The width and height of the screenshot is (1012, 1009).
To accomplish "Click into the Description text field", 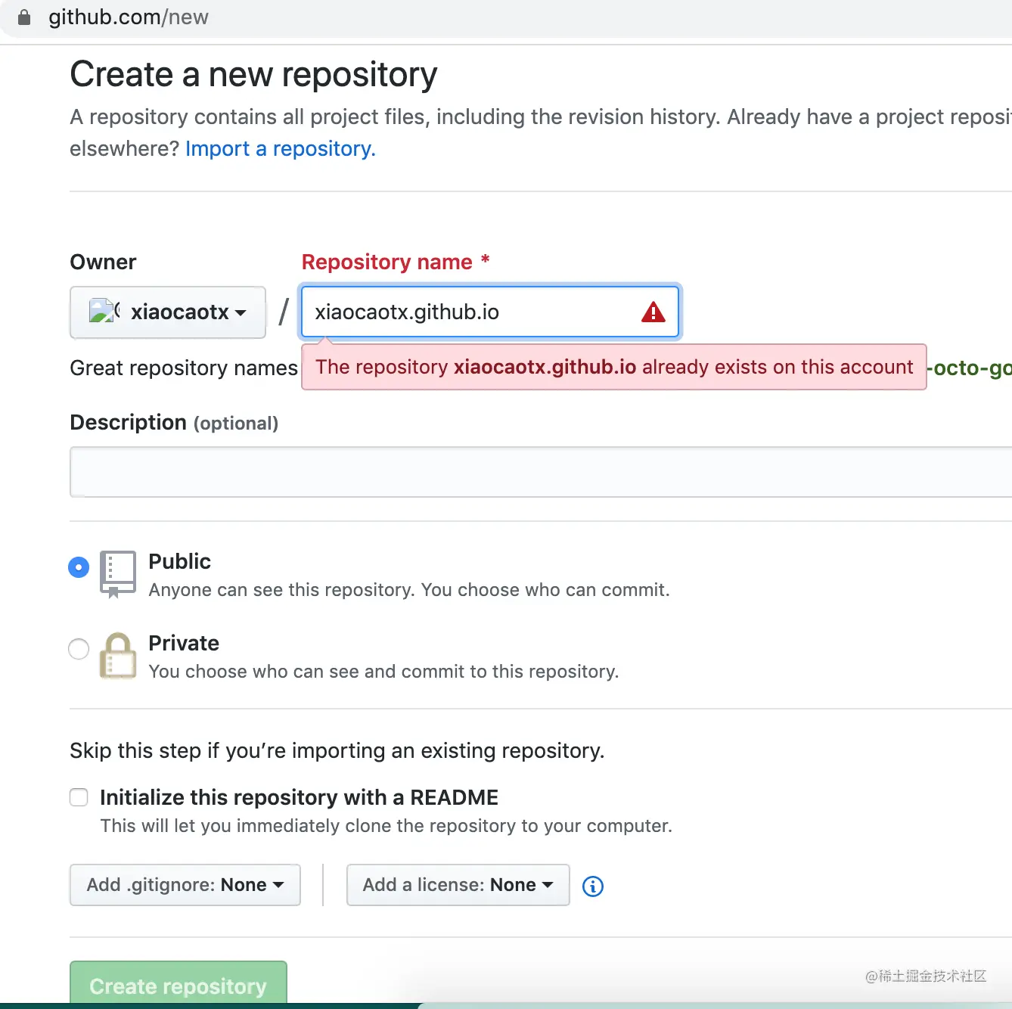I will point(541,472).
